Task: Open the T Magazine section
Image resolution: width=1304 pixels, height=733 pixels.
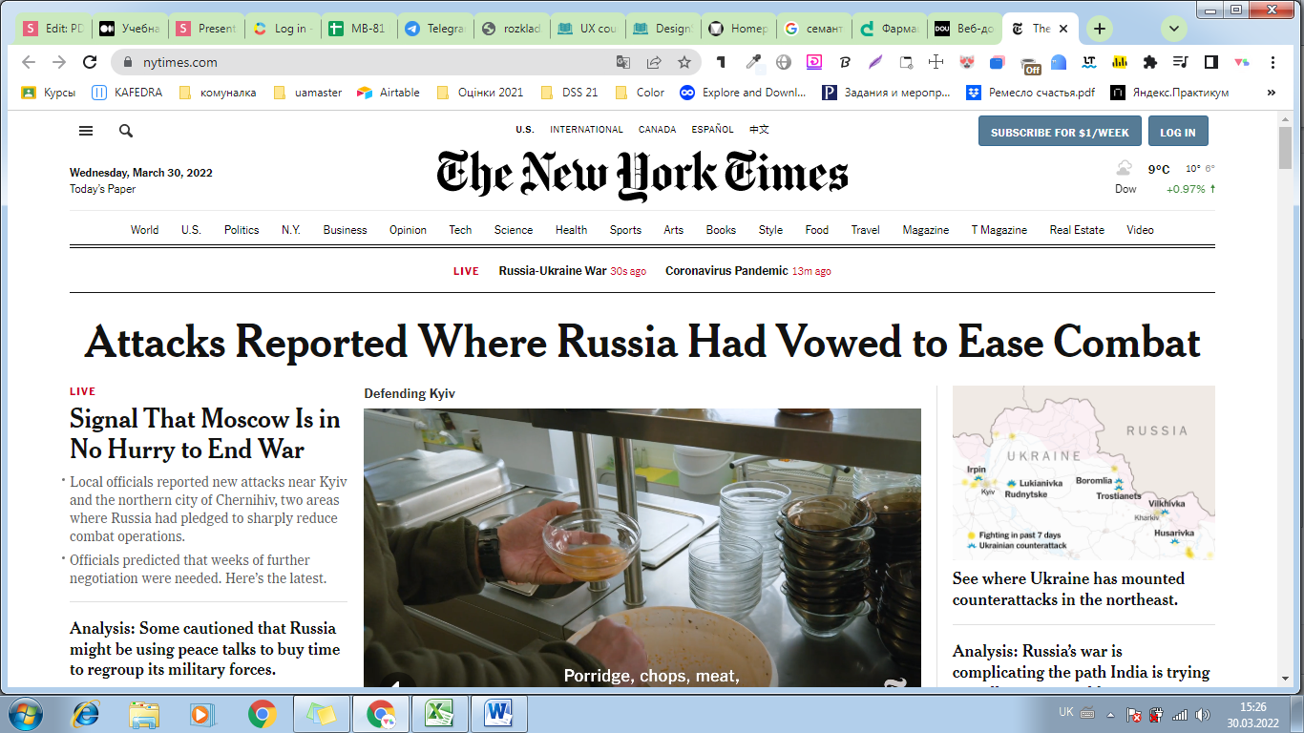Action: pos(999,230)
